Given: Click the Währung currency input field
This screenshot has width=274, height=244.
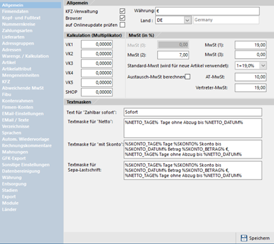Looking at the screenshot, I should pos(208,11).
